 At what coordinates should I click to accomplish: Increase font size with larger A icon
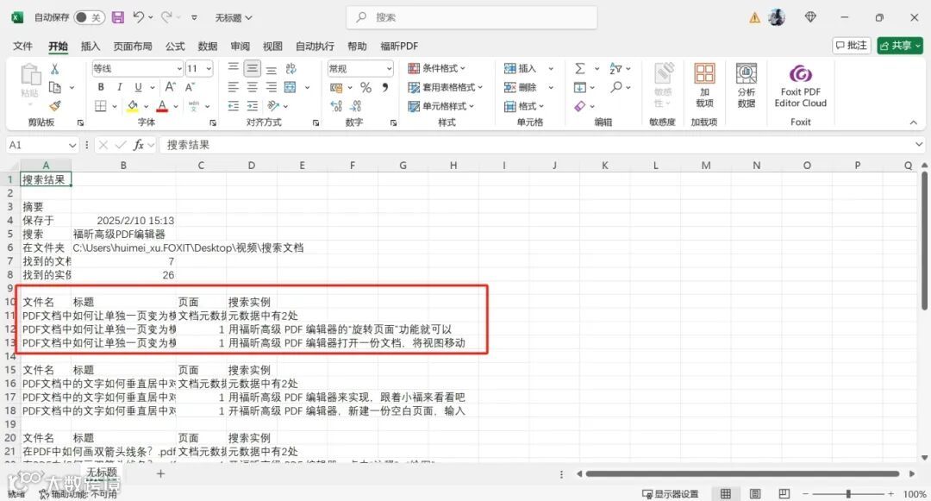click(171, 87)
